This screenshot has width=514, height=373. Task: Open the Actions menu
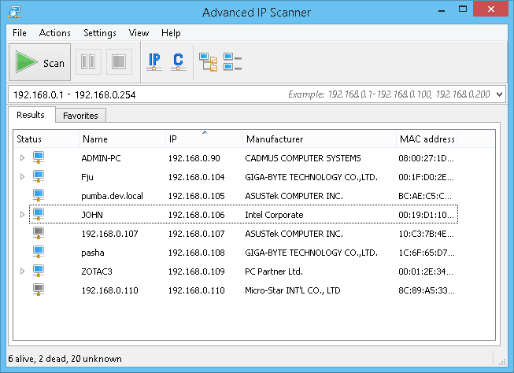pos(55,33)
